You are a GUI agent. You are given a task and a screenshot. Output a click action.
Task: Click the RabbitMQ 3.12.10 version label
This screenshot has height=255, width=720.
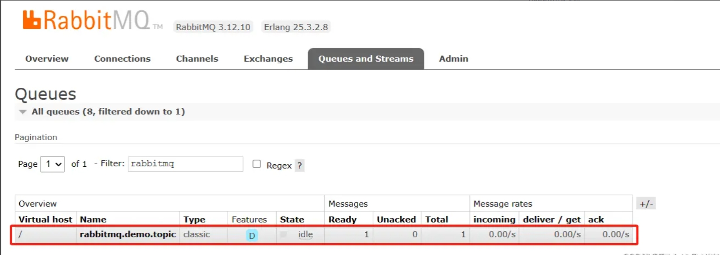(x=213, y=27)
